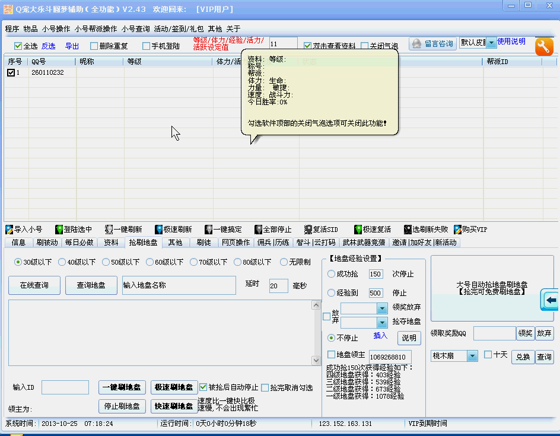Enable the 关闭气泡 checkbox
The height and width of the screenshot is (436, 560).
[364, 46]
